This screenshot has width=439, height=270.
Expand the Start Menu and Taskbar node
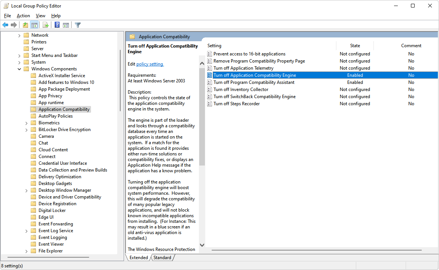[x=19, y=56]
